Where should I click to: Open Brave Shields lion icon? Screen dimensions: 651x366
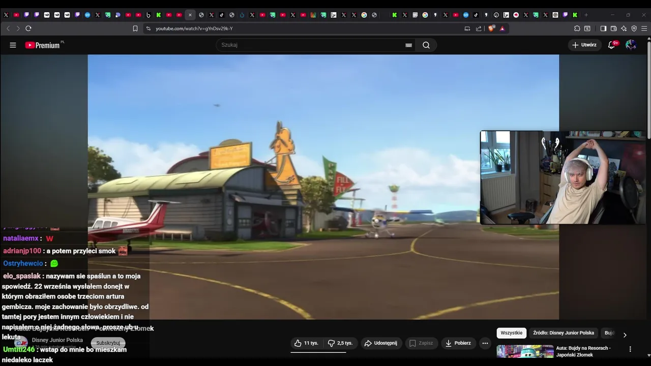pyautogui.click(x=491, y=28)
